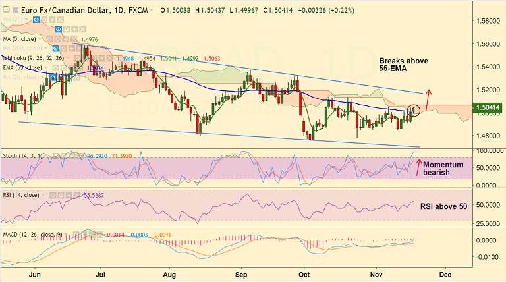Toggle visibility eye for EMA (55, close)
This screenshot has height=282, width=506.
(x=55, y=68)
